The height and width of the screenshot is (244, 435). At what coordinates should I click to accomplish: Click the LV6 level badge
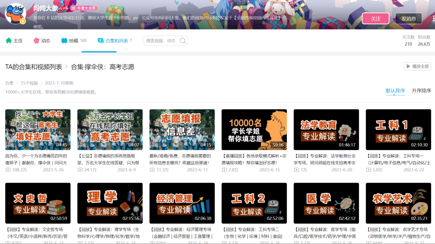pos(64,8)
